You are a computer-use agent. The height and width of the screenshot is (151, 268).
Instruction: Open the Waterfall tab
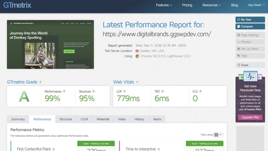click(x=103, y=119)
